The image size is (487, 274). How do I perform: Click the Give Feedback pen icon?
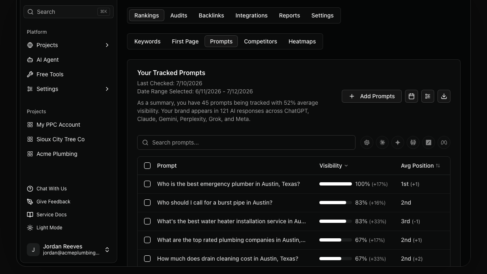[x=30, y=202]
